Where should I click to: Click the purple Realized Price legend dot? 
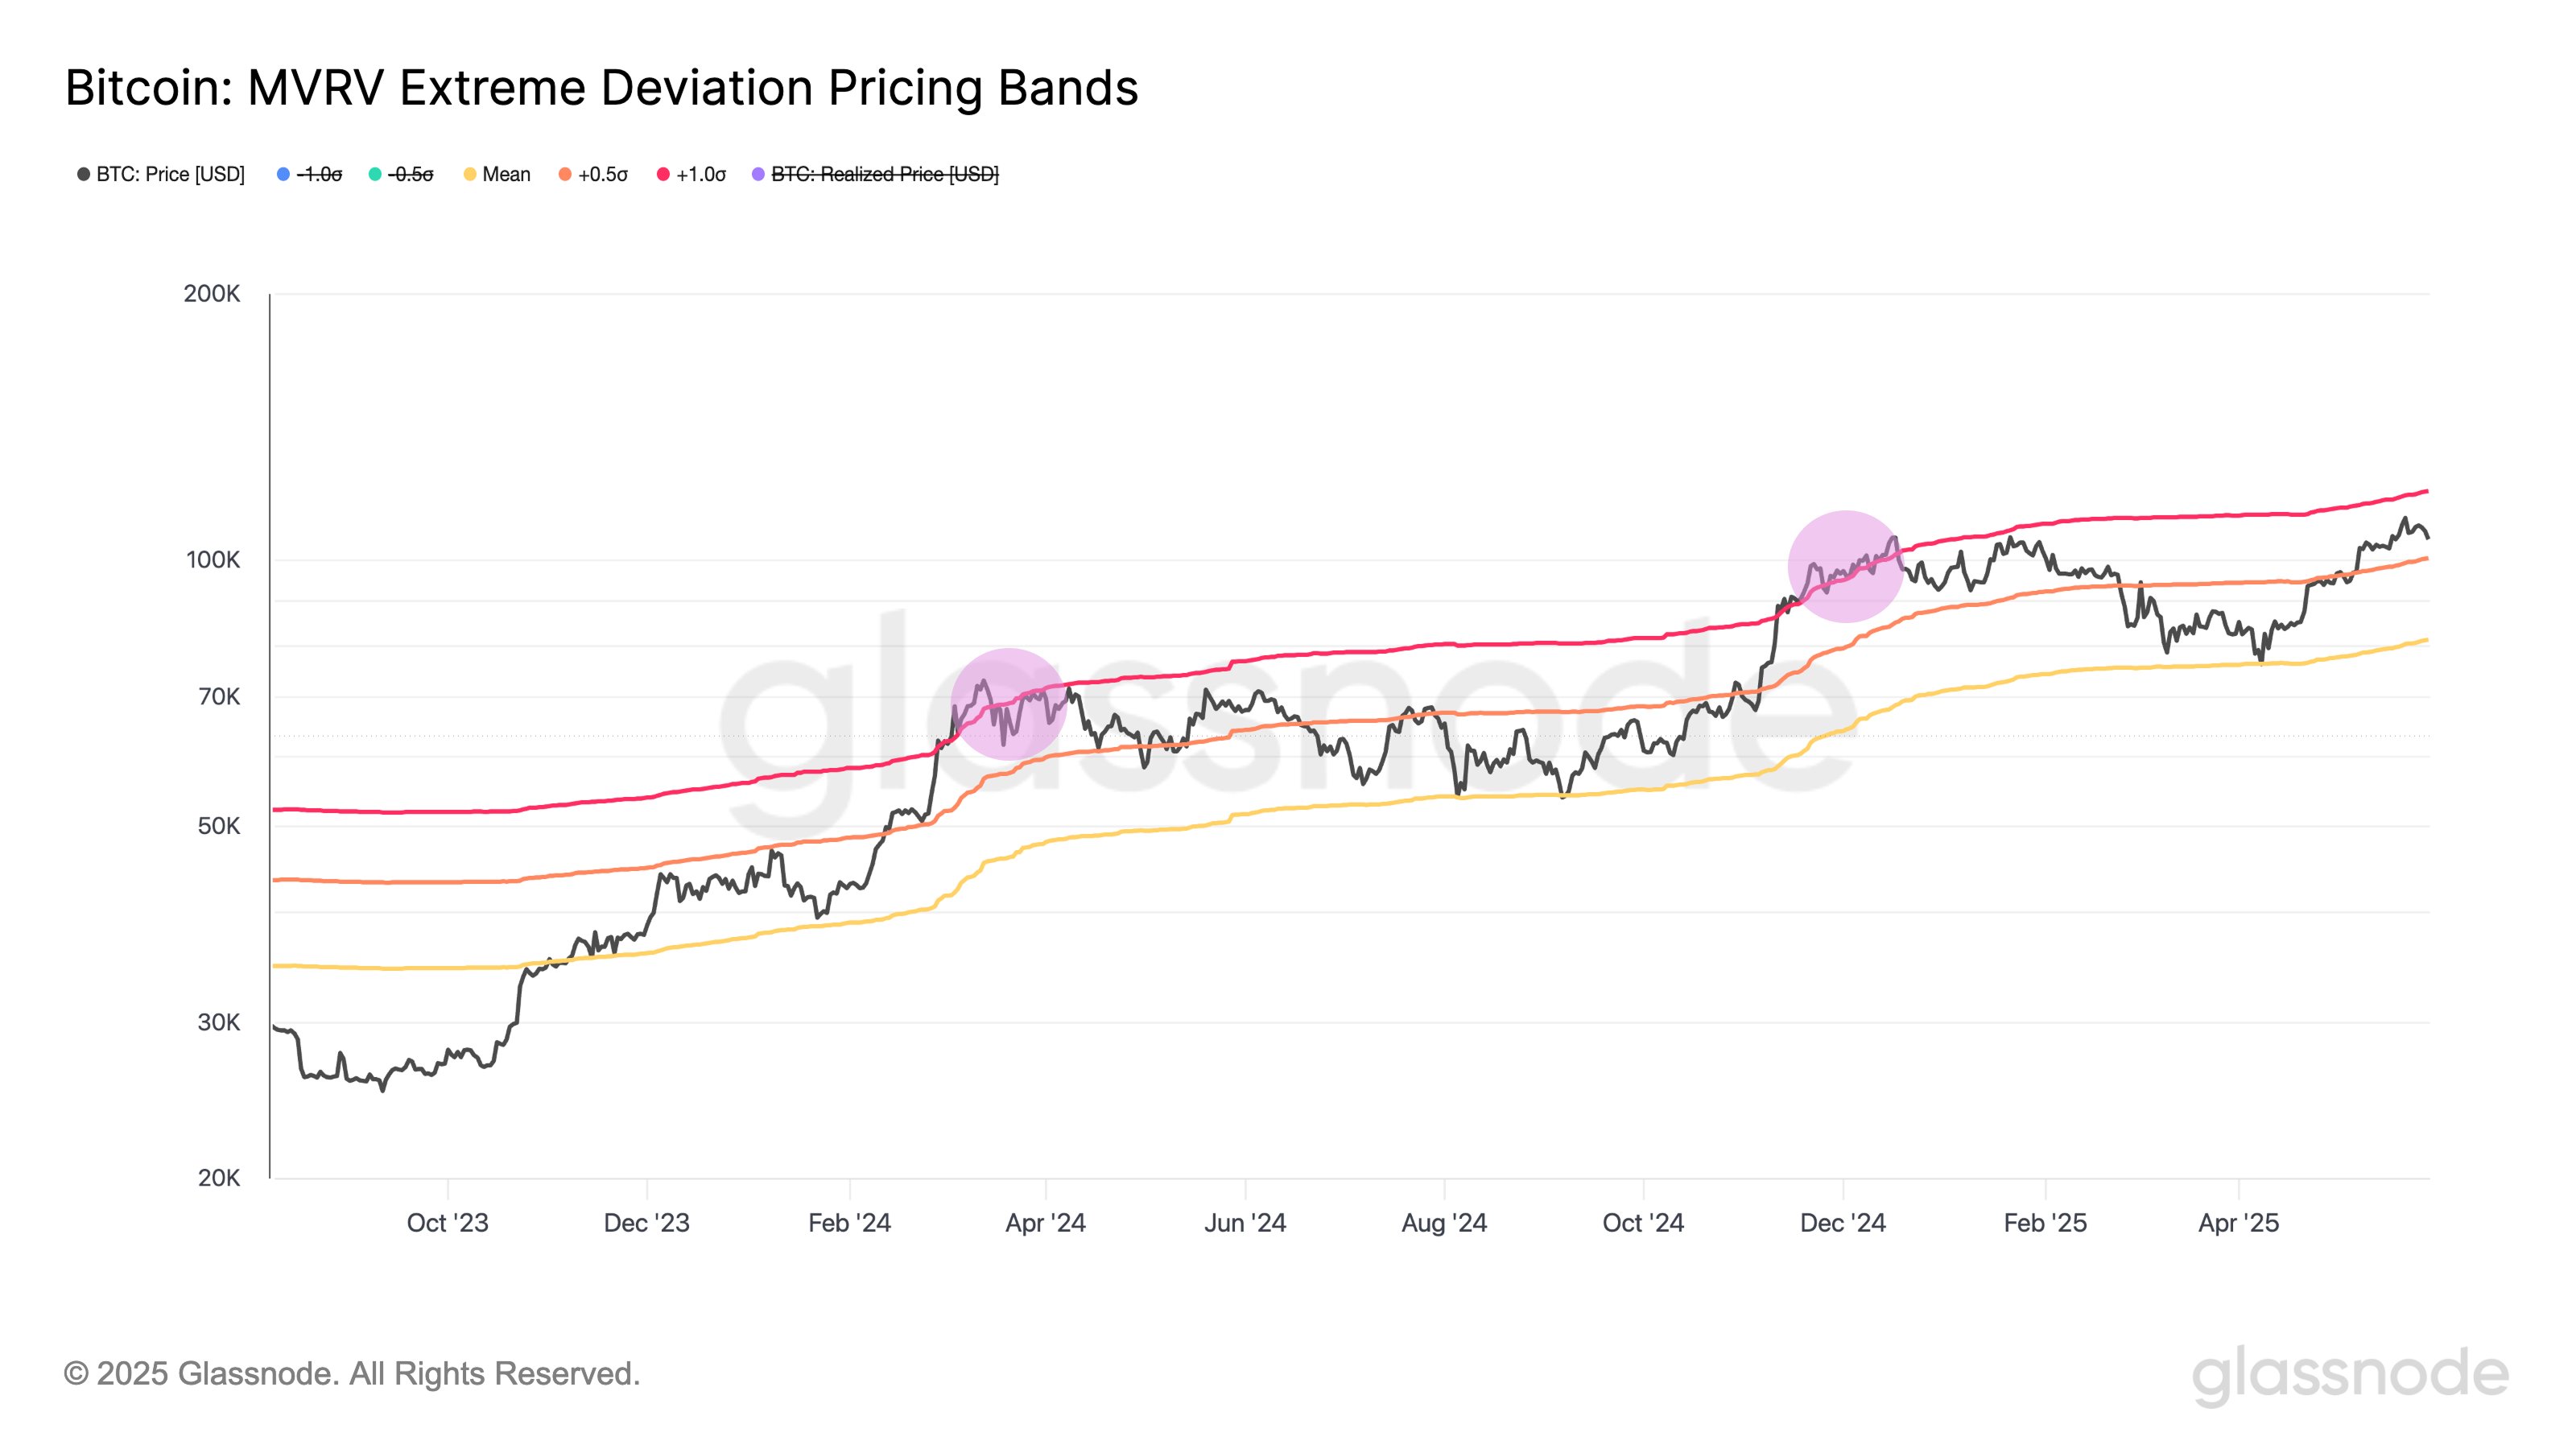click(x=758, y=174)
